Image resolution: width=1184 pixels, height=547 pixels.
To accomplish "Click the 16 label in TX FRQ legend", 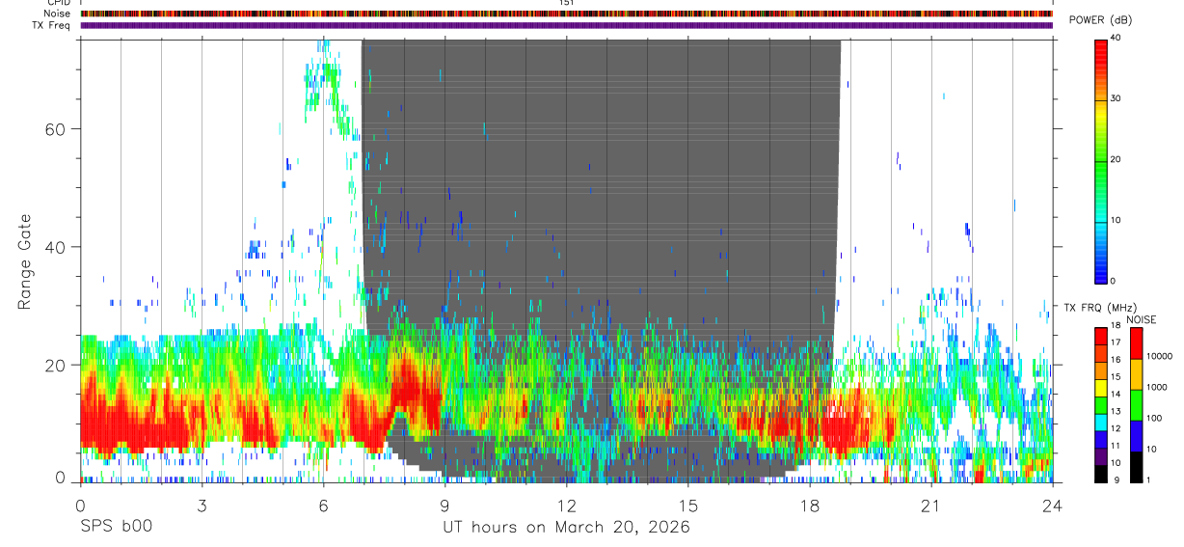I will (1116, 359).
